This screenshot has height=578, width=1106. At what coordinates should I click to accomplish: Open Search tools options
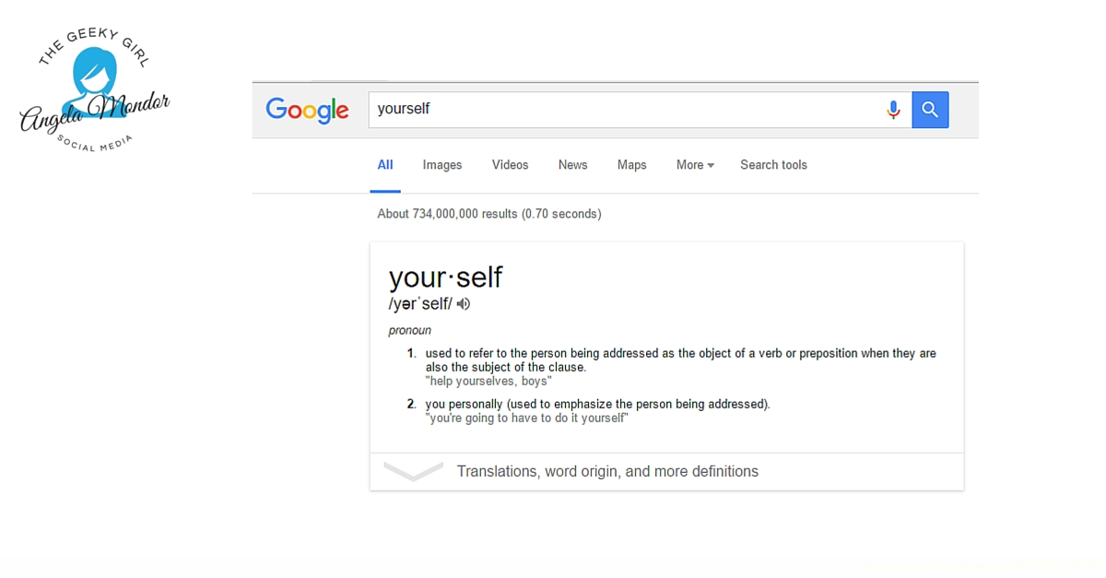tap(773, 165)
